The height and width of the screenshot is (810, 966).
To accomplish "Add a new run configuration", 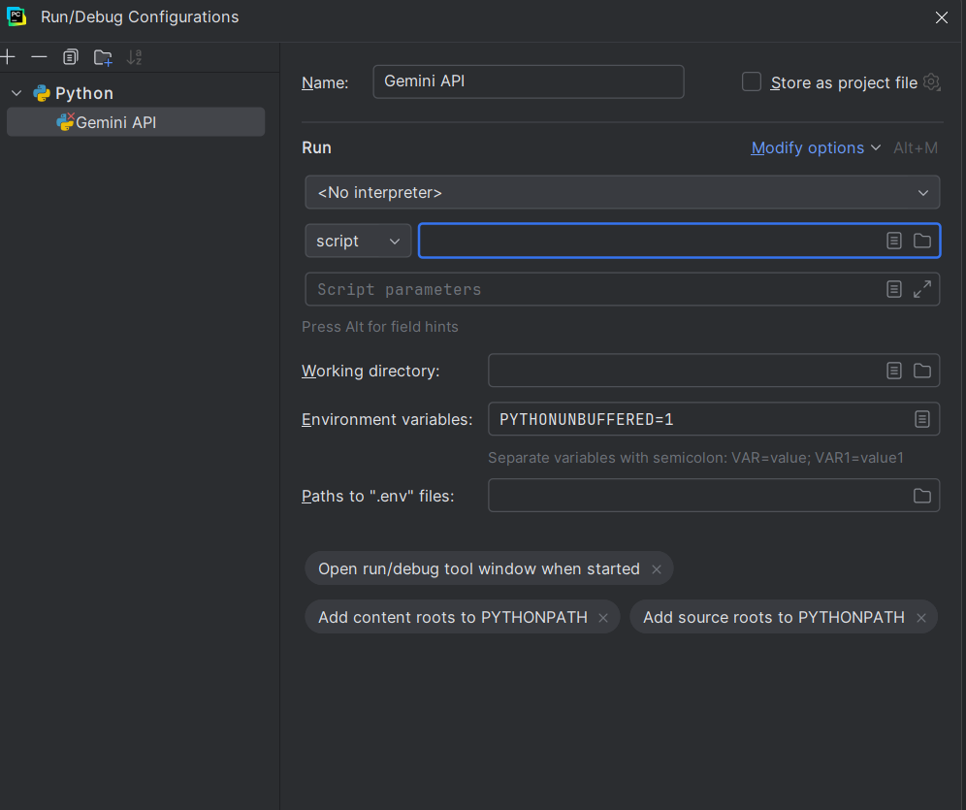I will point(8,57).
